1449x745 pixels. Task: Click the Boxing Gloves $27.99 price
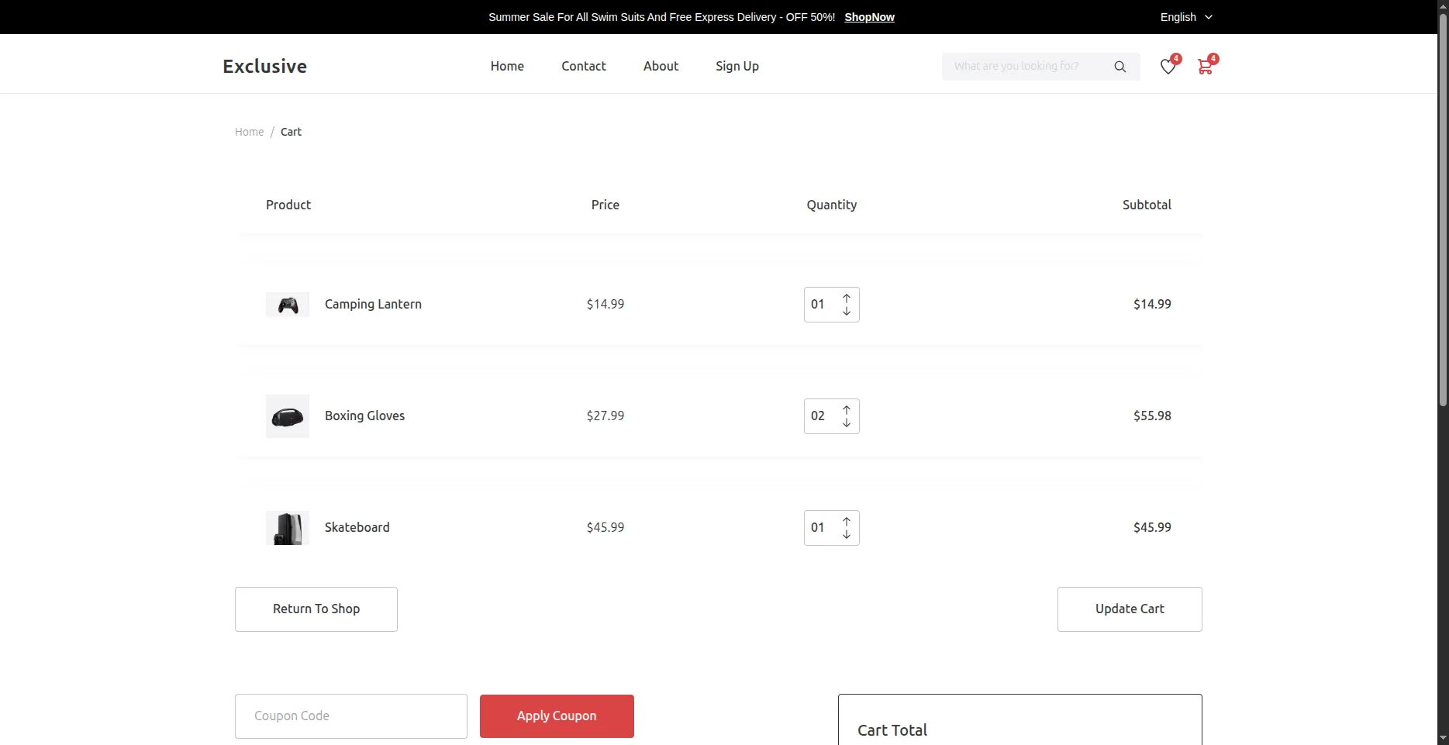click(605, 416)
